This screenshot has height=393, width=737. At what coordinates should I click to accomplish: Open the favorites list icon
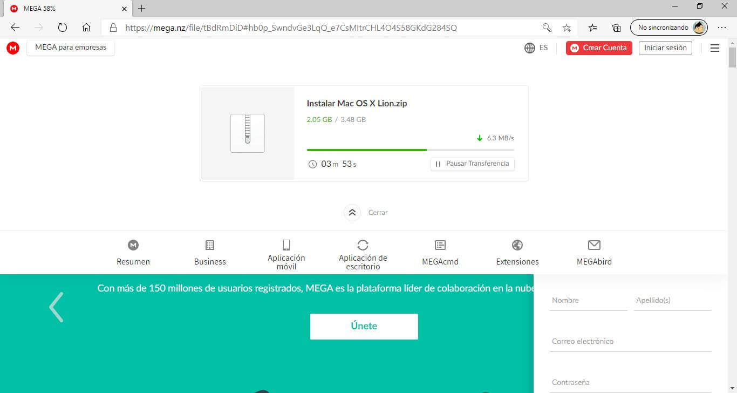[x=593, y=28]
